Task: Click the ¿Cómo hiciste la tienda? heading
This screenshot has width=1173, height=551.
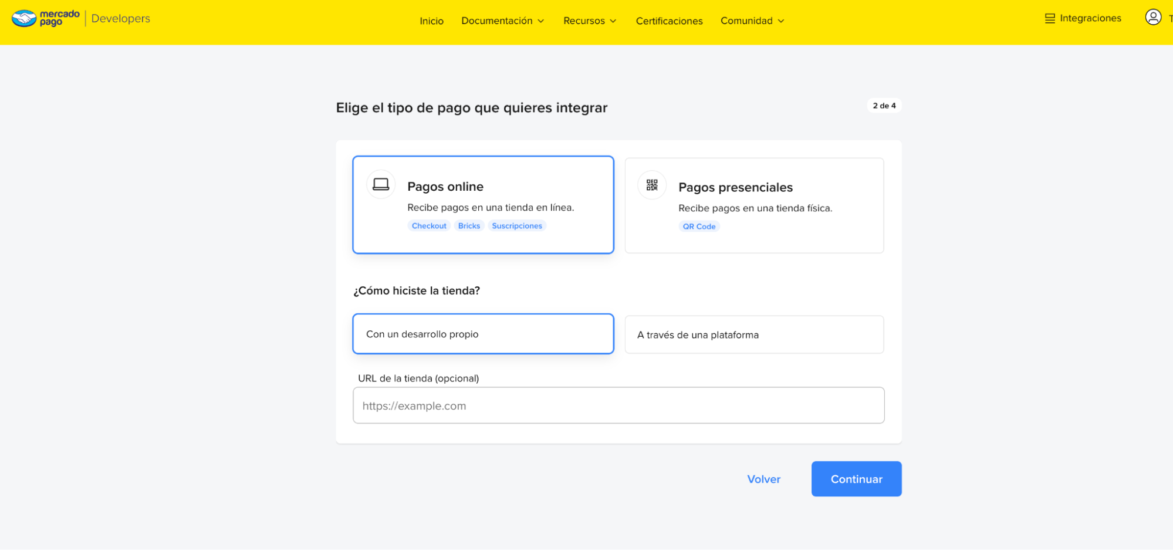Action: tap(417, 290)
